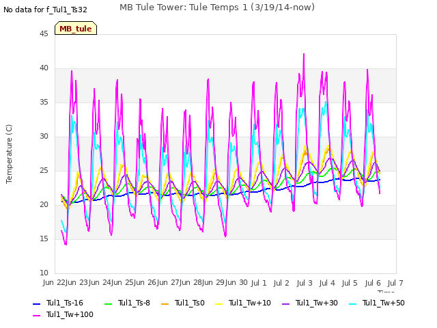Click the Jul 1 x-axis date label
This screenshot has width=437, height=328.
click(259, 284)
